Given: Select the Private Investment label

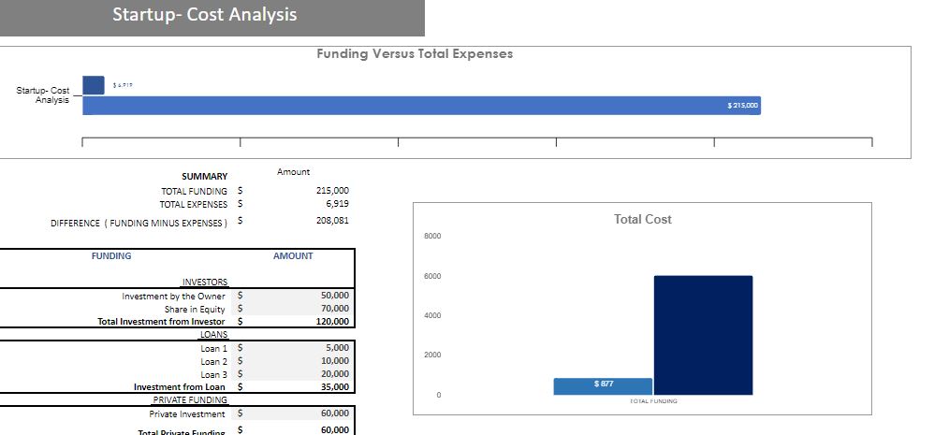Looking at the screenshot, I should click(187, 414).
